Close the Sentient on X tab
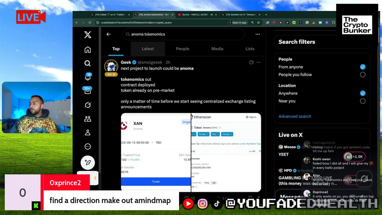 tap(259, 14)
